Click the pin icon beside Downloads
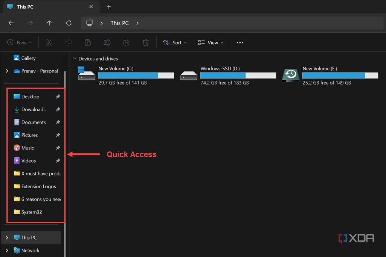Screen dimensions: 386x257 pyautogui.click(x=58, y=109)
